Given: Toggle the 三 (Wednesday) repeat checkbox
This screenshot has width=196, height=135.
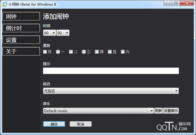Looking at the screenshot, I should click(84, 52).
